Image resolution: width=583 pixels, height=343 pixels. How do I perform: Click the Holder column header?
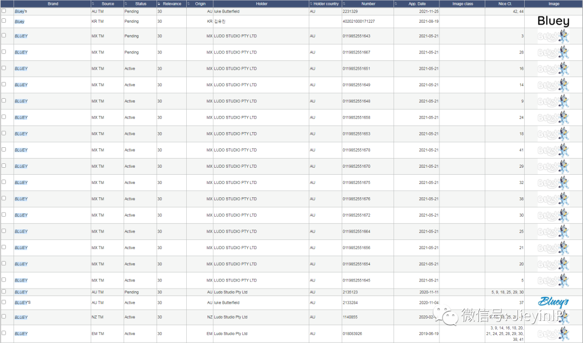261,4
